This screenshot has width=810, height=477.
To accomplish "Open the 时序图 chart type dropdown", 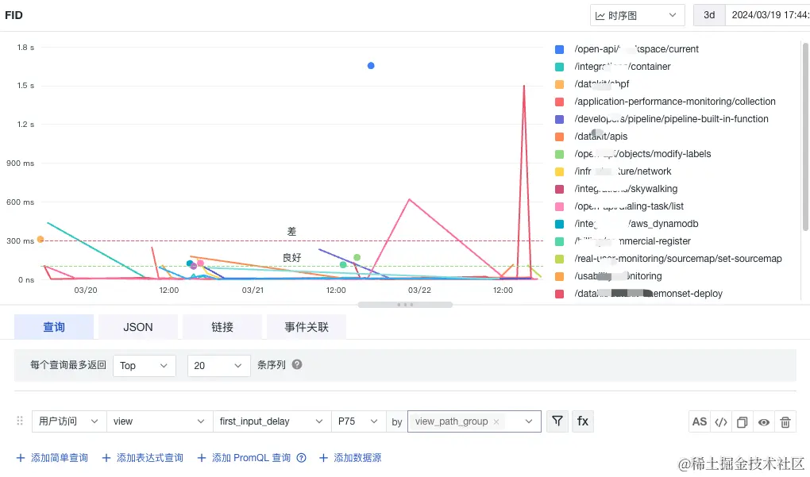I will (638, 15).
